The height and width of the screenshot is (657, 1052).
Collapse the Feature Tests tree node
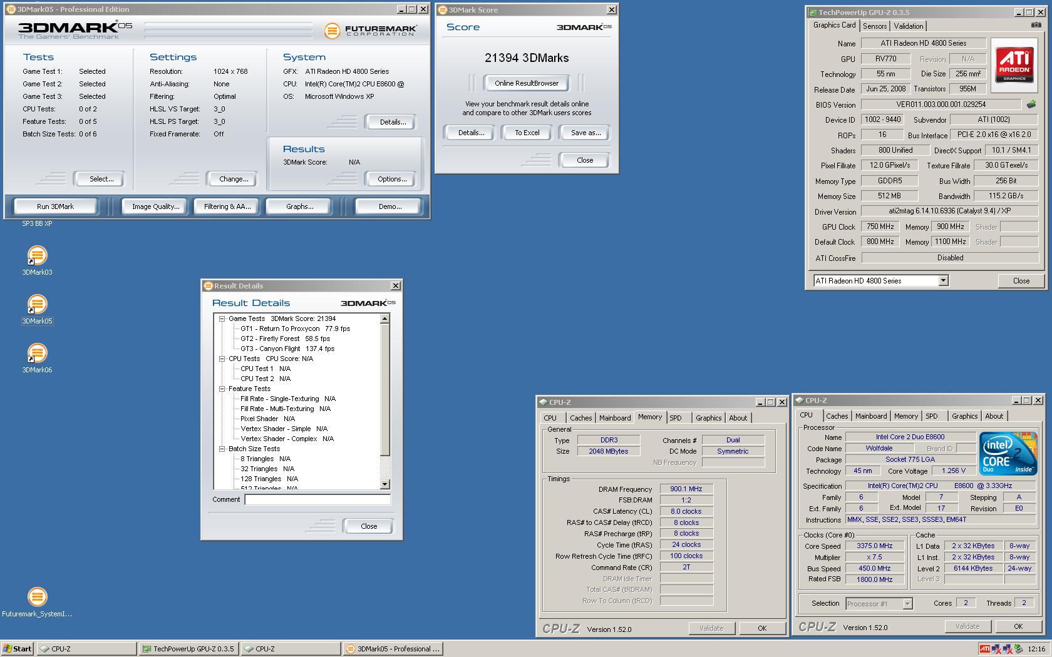(222, 389)
